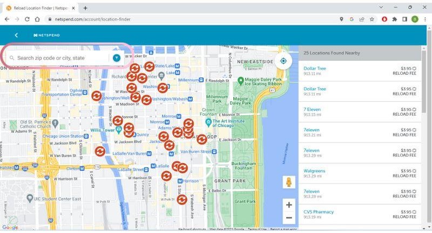Select the Reload Location Finder tab

tap(40, 8)
